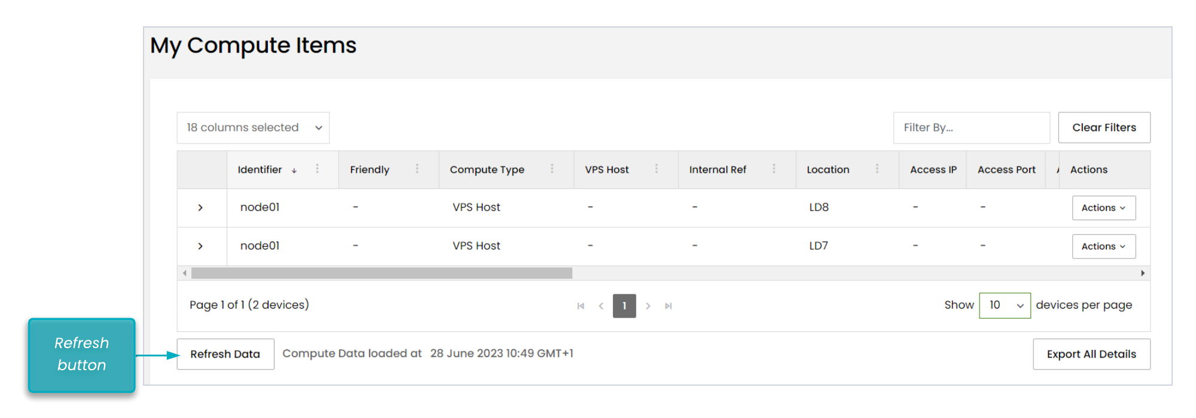Open the 18 columns selected dropdown
The height and width of the screenshot is (418, 1196).
[x=253, y=128]
